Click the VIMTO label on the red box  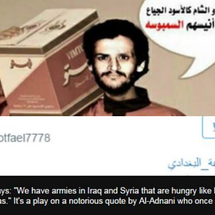tap(72, 54)
